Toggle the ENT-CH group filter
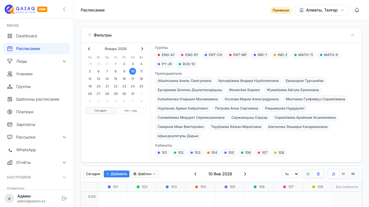The image size is (369, 207). pyautogui.click(x=213, y=55)
